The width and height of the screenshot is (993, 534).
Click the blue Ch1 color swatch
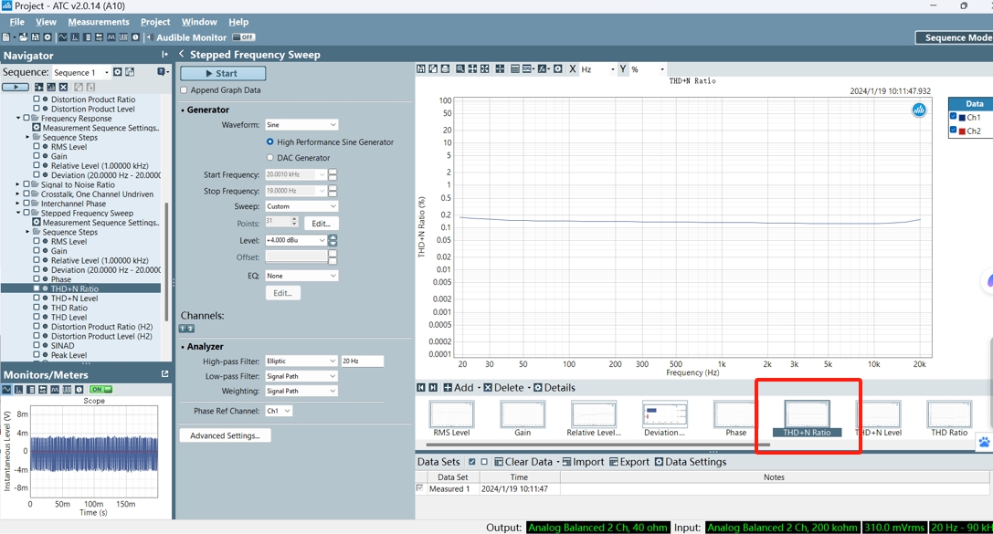click(962, 117)
